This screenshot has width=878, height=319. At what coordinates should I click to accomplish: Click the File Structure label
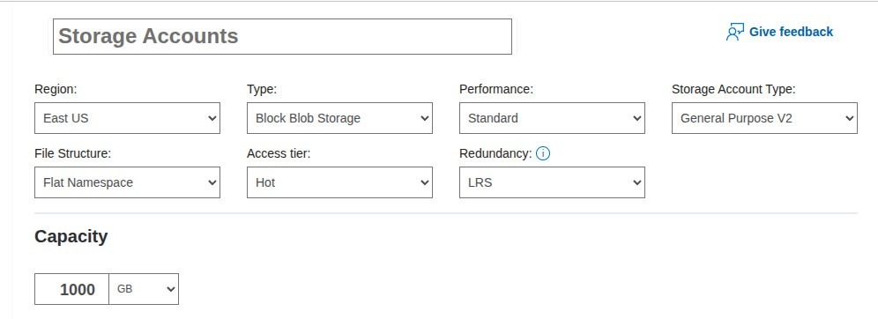pos(73,153)
